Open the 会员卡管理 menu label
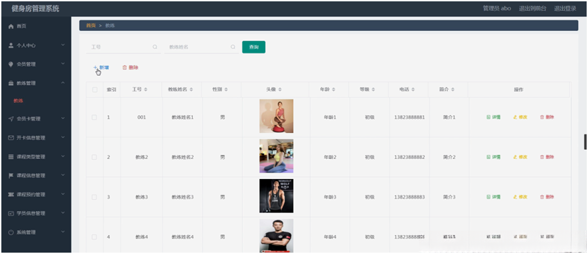588x254 pixels. click(28, 119)
